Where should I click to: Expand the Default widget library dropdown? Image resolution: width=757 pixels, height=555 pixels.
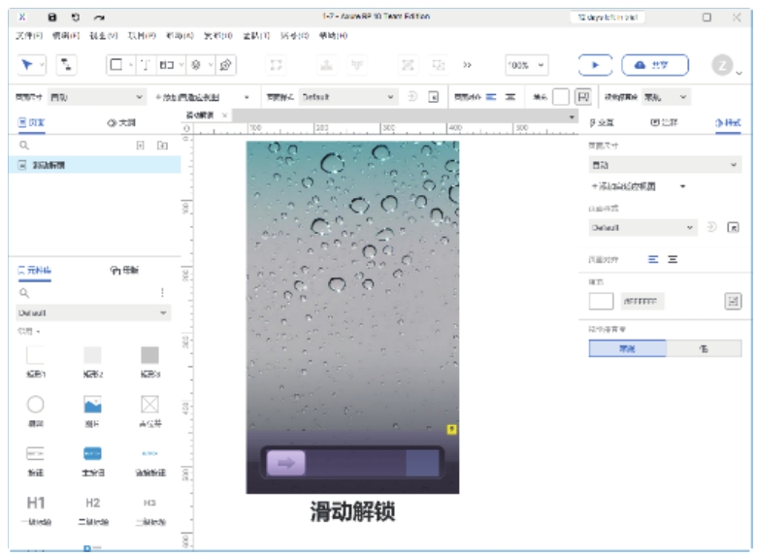tap(93, 313)
